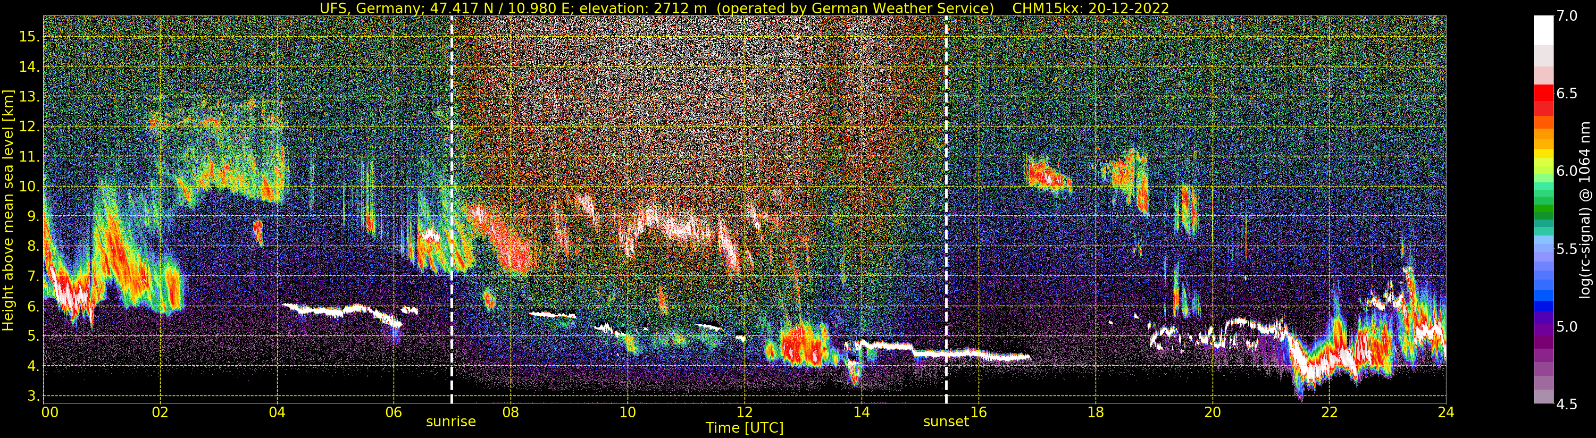Click height axis tick 10.
Image resolution: width=1596 pixels, height=438 pixels.
[x=29, y=187]
